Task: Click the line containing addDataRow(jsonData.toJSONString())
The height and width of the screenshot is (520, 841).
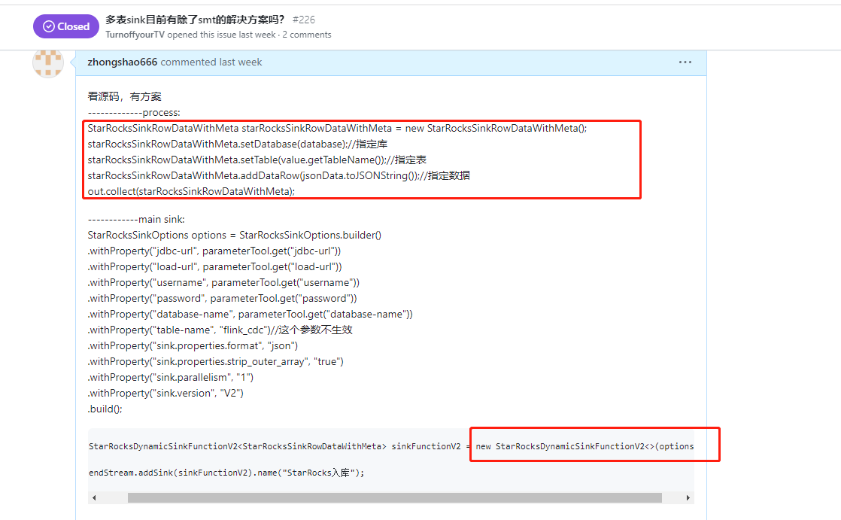Action: click(279, 175)
